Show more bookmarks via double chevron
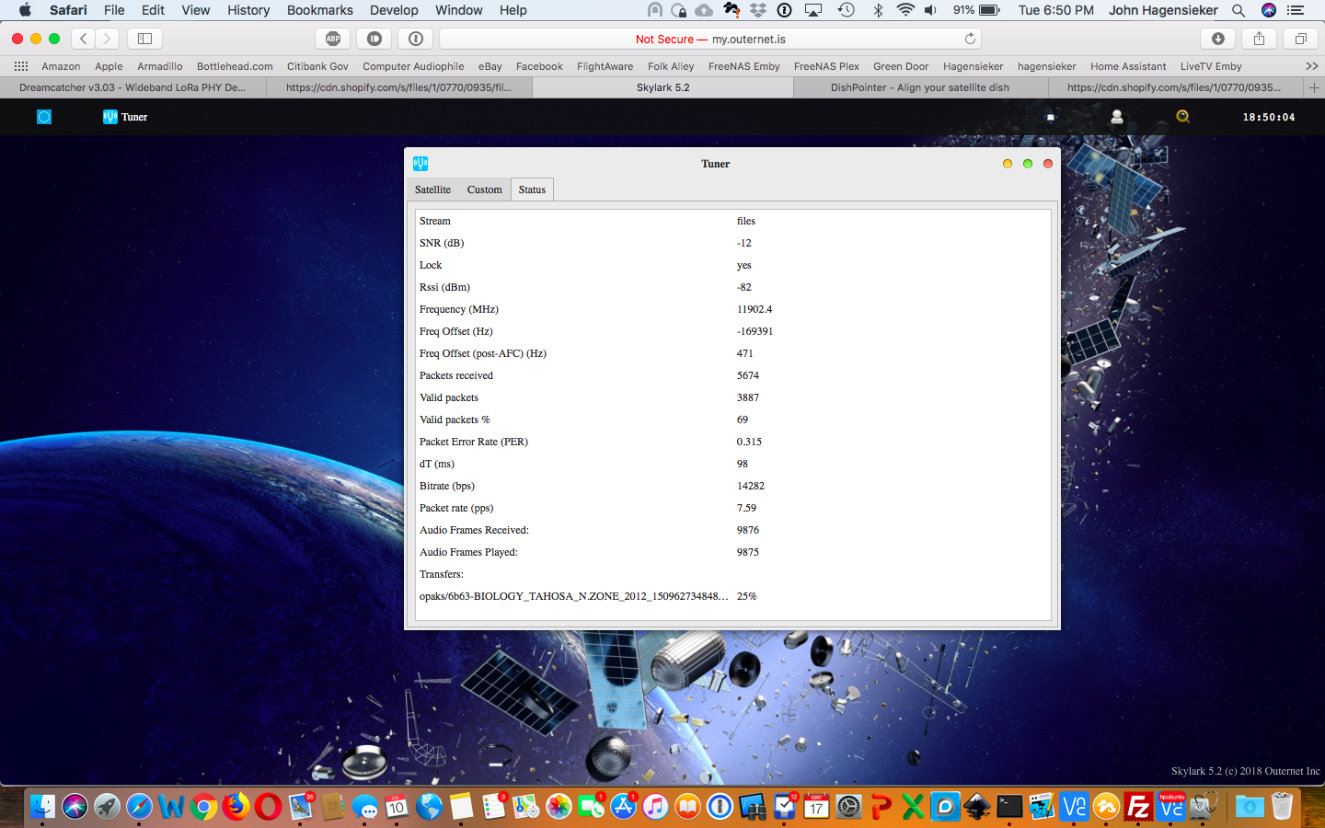This screenshot has width=1325, height=828. click(1312, 66)
